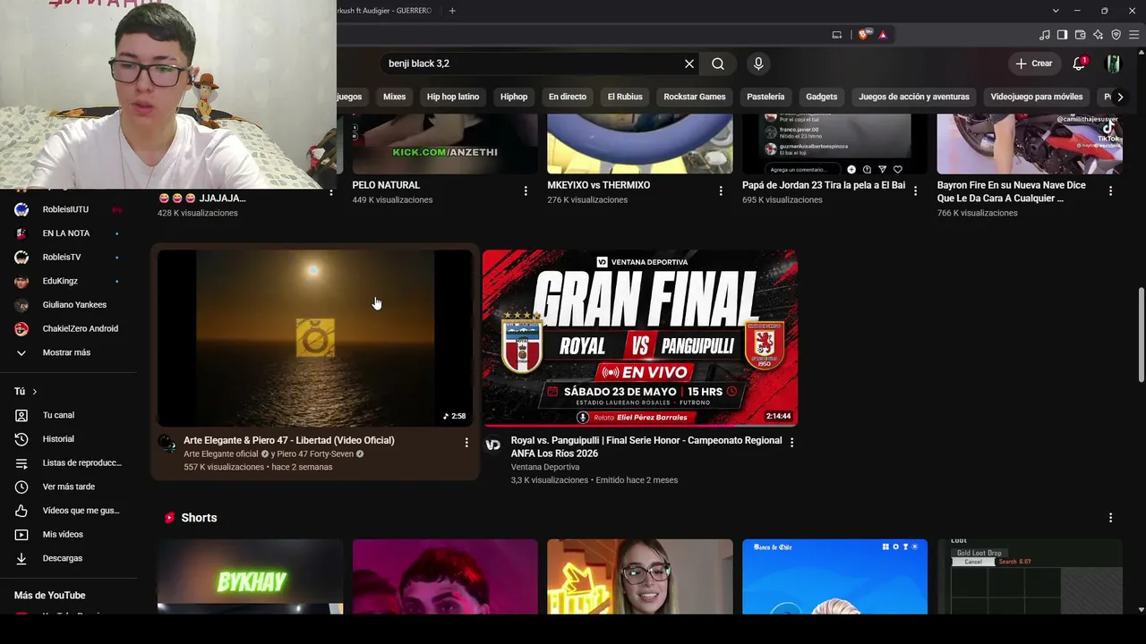
Task: Open Royal vs. Panguipulli video title
Action: coord(646,446)
